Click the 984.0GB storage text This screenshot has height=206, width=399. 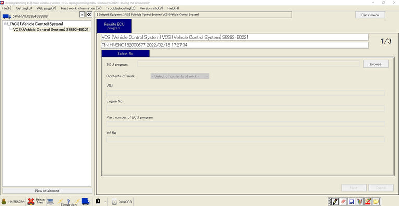click(x=125, y=202)
